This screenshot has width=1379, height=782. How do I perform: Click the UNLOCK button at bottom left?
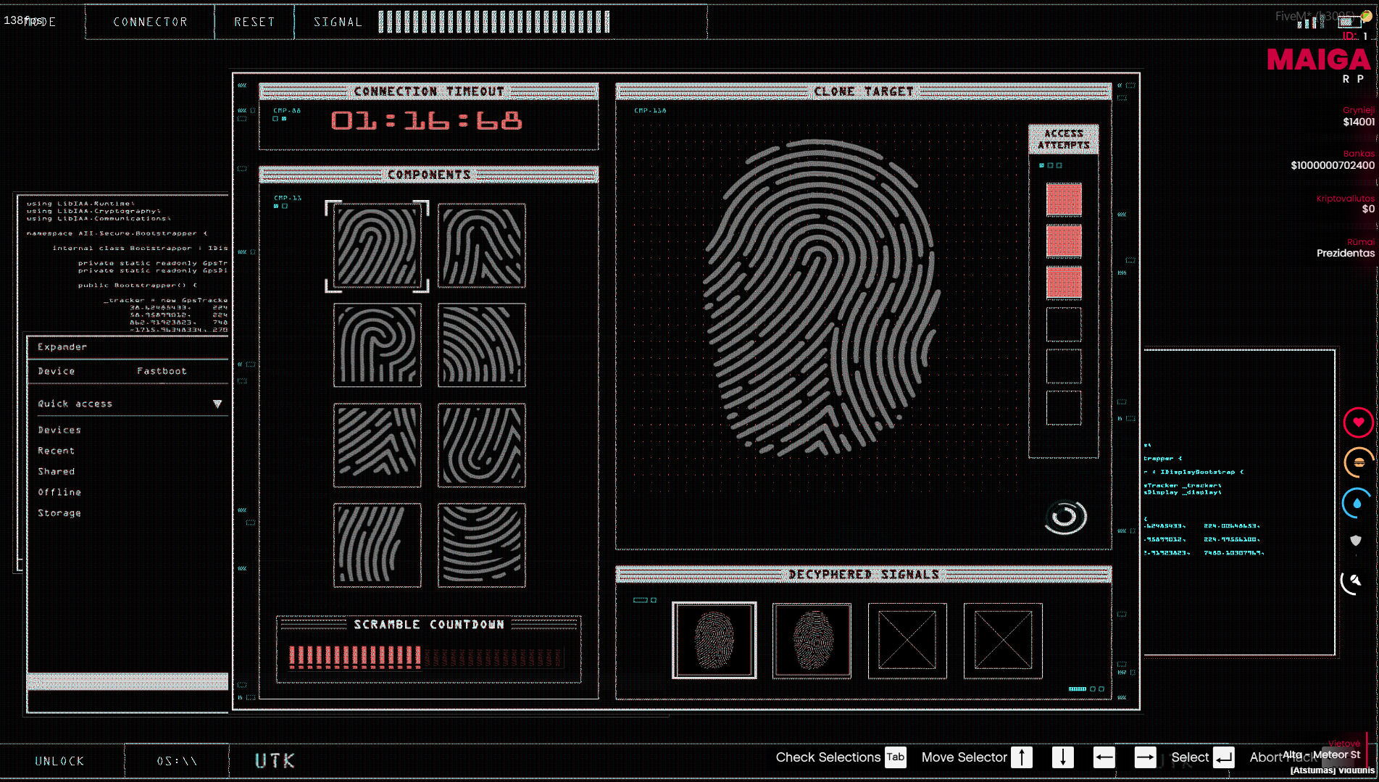click(x=59, y=761)
